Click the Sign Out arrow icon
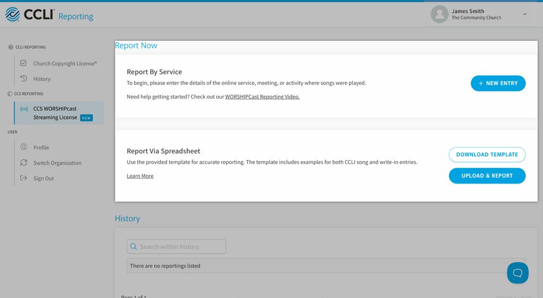 23,178
